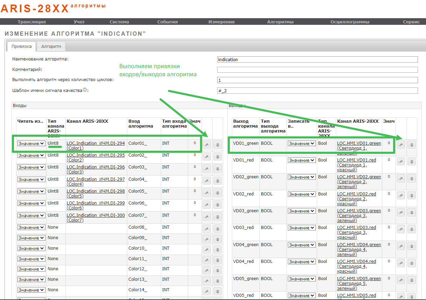Open wrench settings for the Color01_ input row

pos(207,145)
